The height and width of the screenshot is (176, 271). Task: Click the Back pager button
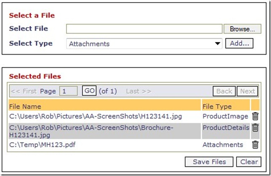224,91
